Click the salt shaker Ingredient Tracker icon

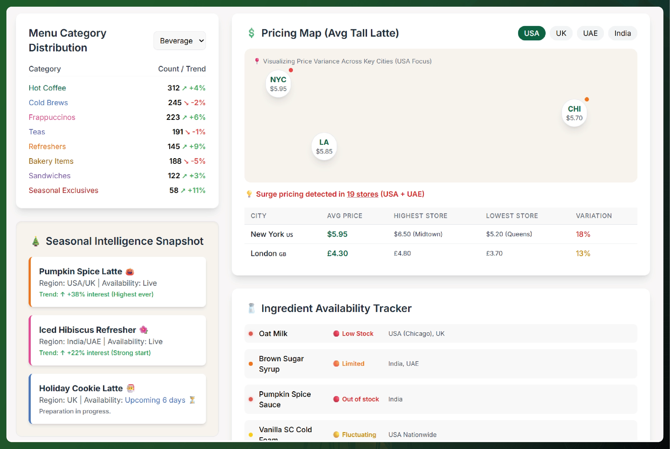252,309
